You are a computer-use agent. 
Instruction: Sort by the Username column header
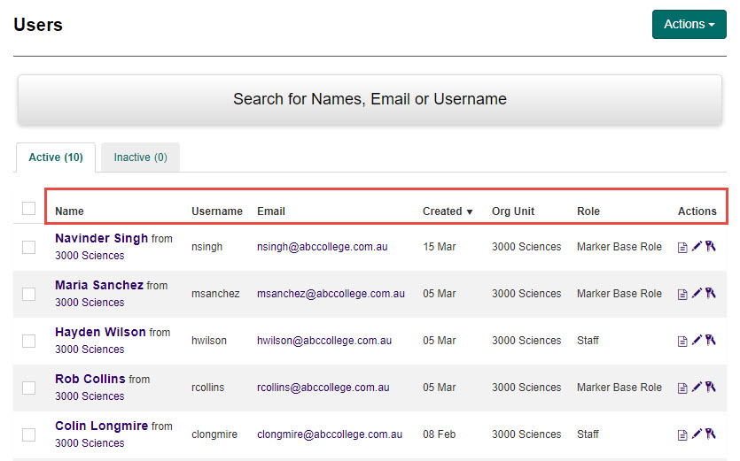pos(216,211)
